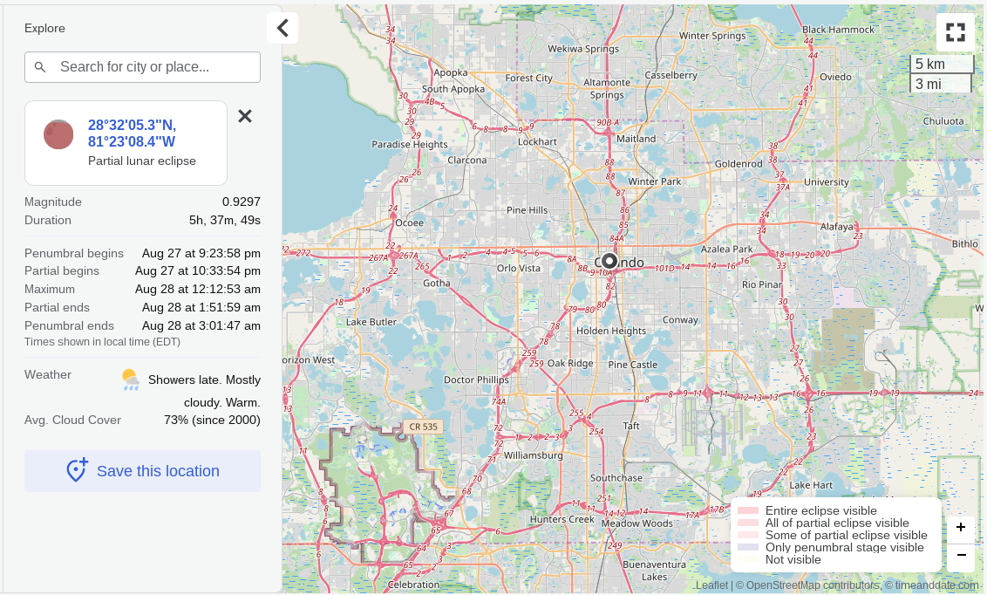Close the location details card
The width and height of the screenshot is (987, 595).
(x=245, y=116)
